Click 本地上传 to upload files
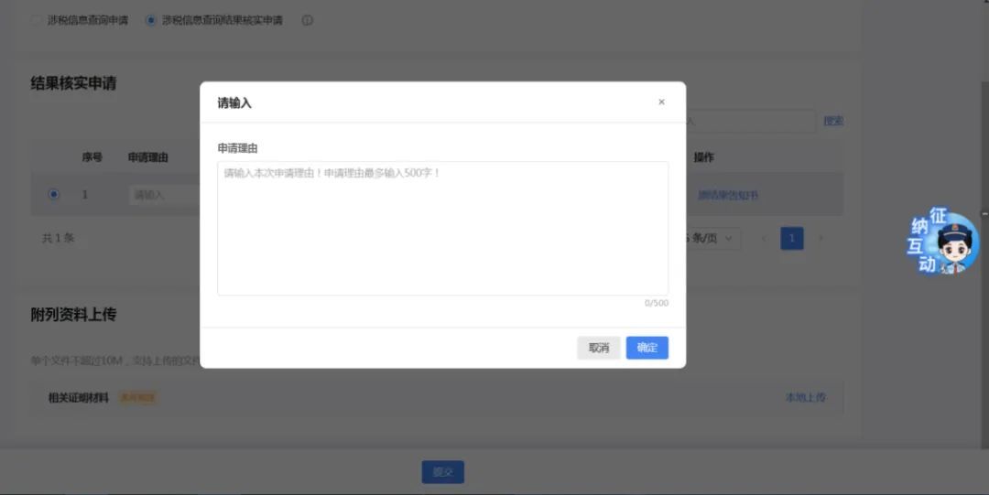This screenshot has height=495, width=989. (805, 397)
